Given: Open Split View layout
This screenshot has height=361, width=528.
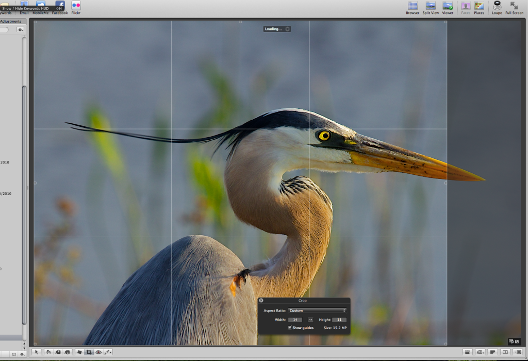Looking at the screenshot, I should pos(431,6).
